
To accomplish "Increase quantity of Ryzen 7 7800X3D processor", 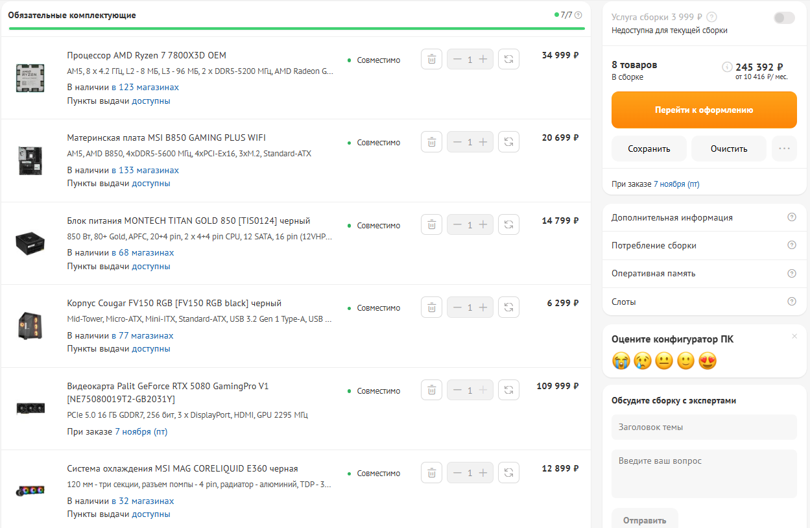I will (483, 59).
